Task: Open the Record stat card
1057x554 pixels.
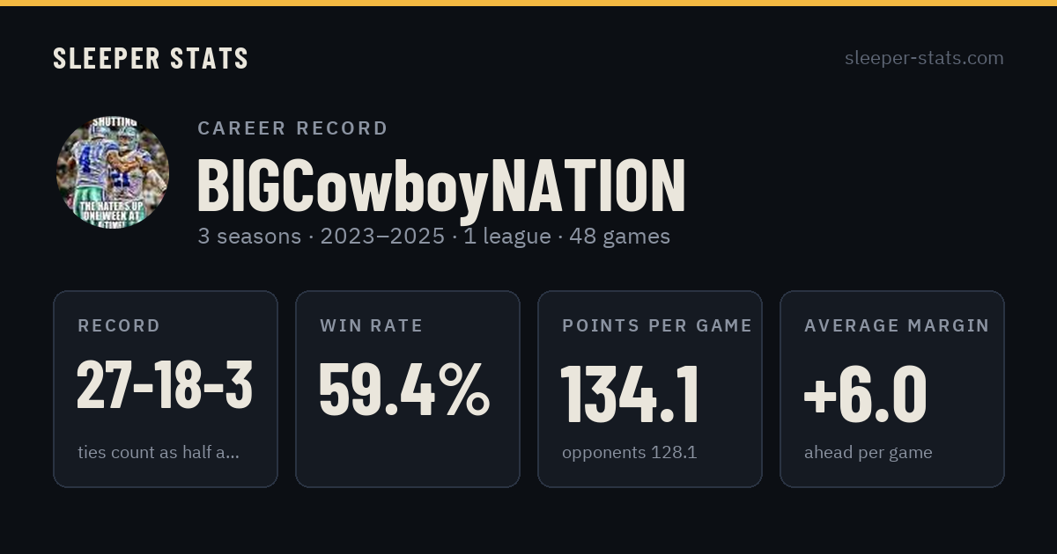Action: point(166,389)
